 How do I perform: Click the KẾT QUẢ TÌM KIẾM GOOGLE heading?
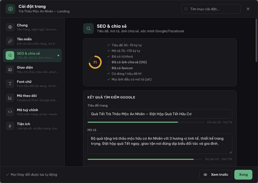111,97
